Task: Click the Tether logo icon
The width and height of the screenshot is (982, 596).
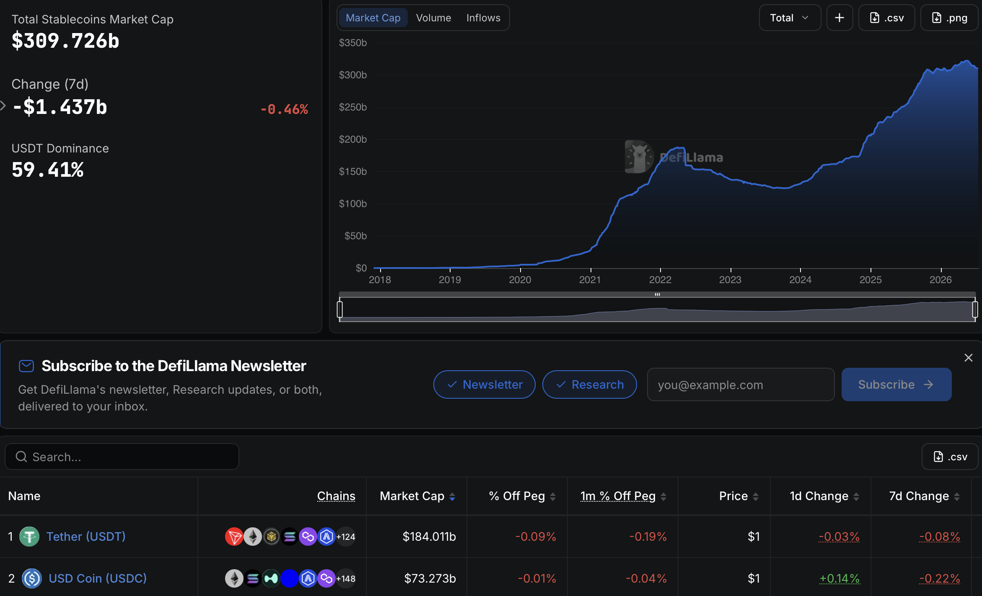Action: [x=29, y=536]
